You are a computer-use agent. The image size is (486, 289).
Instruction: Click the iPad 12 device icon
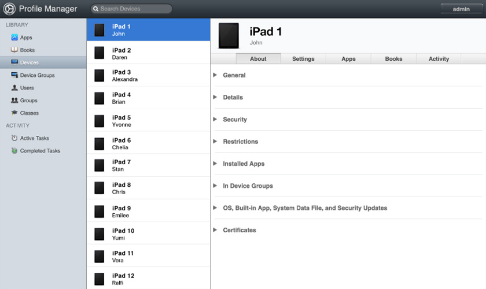pyautogui.click(x=99, y=279)
